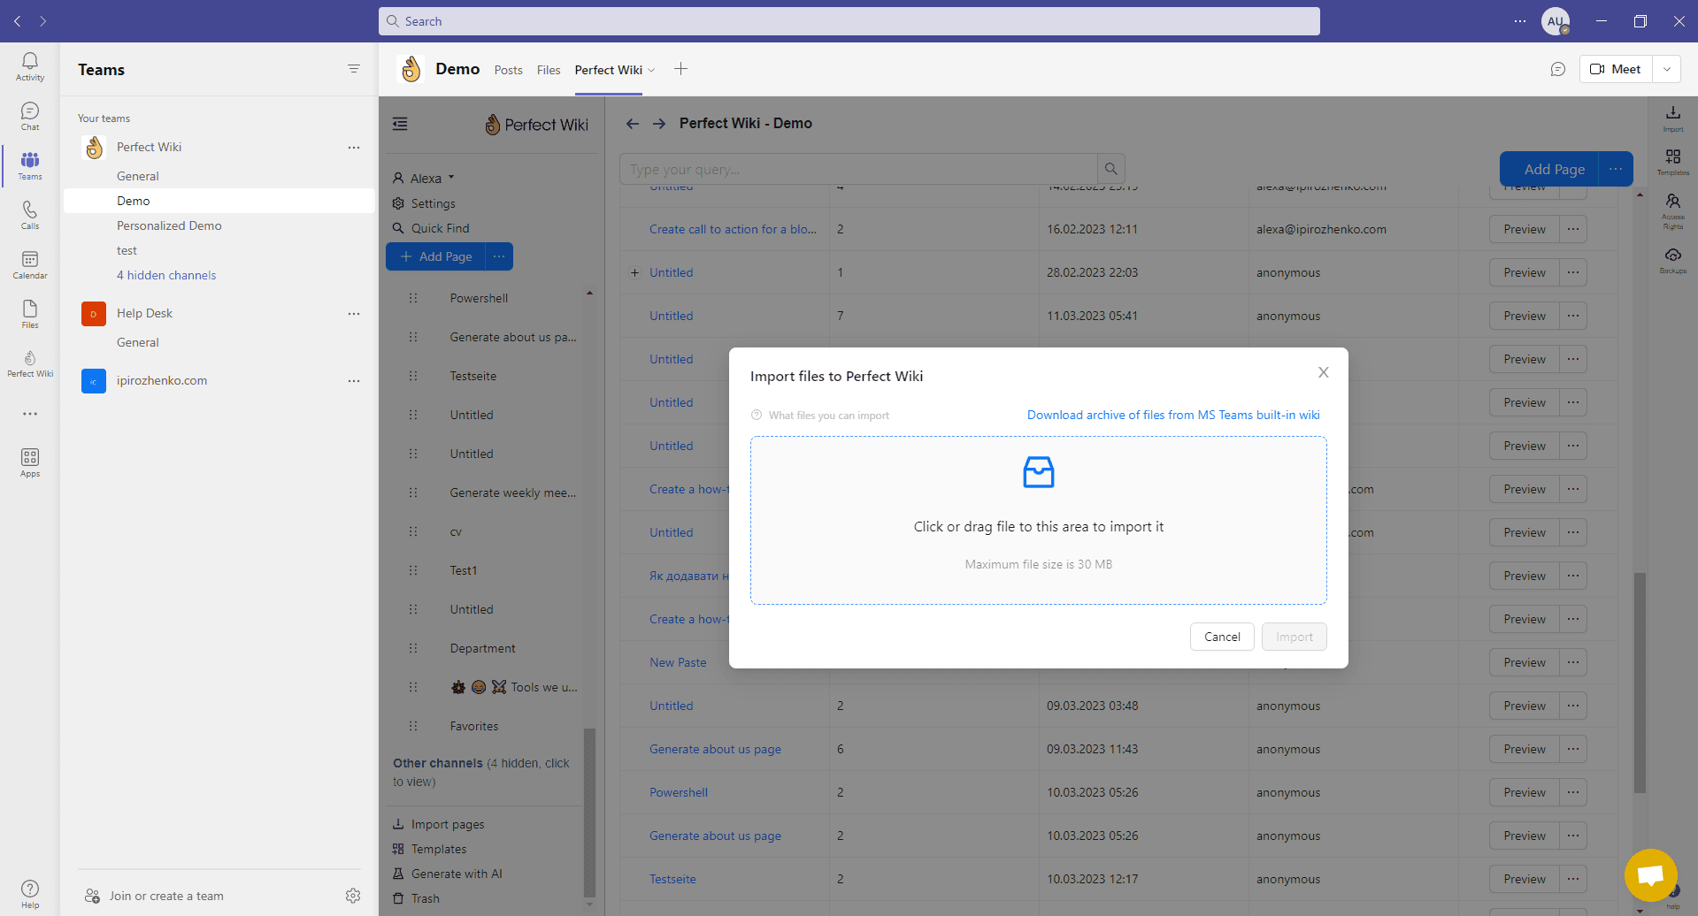Image resolution: width=1698 pixels, height=916 pixels.
Task: Open Calls in the left rail
Action: pos(30,215)
